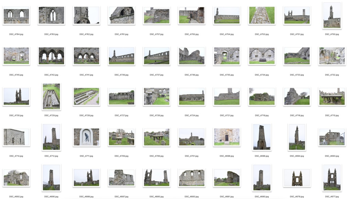
Task: Pick the DSC_4712.jpg tower thumbnail
Action: [x=52, y=137]
